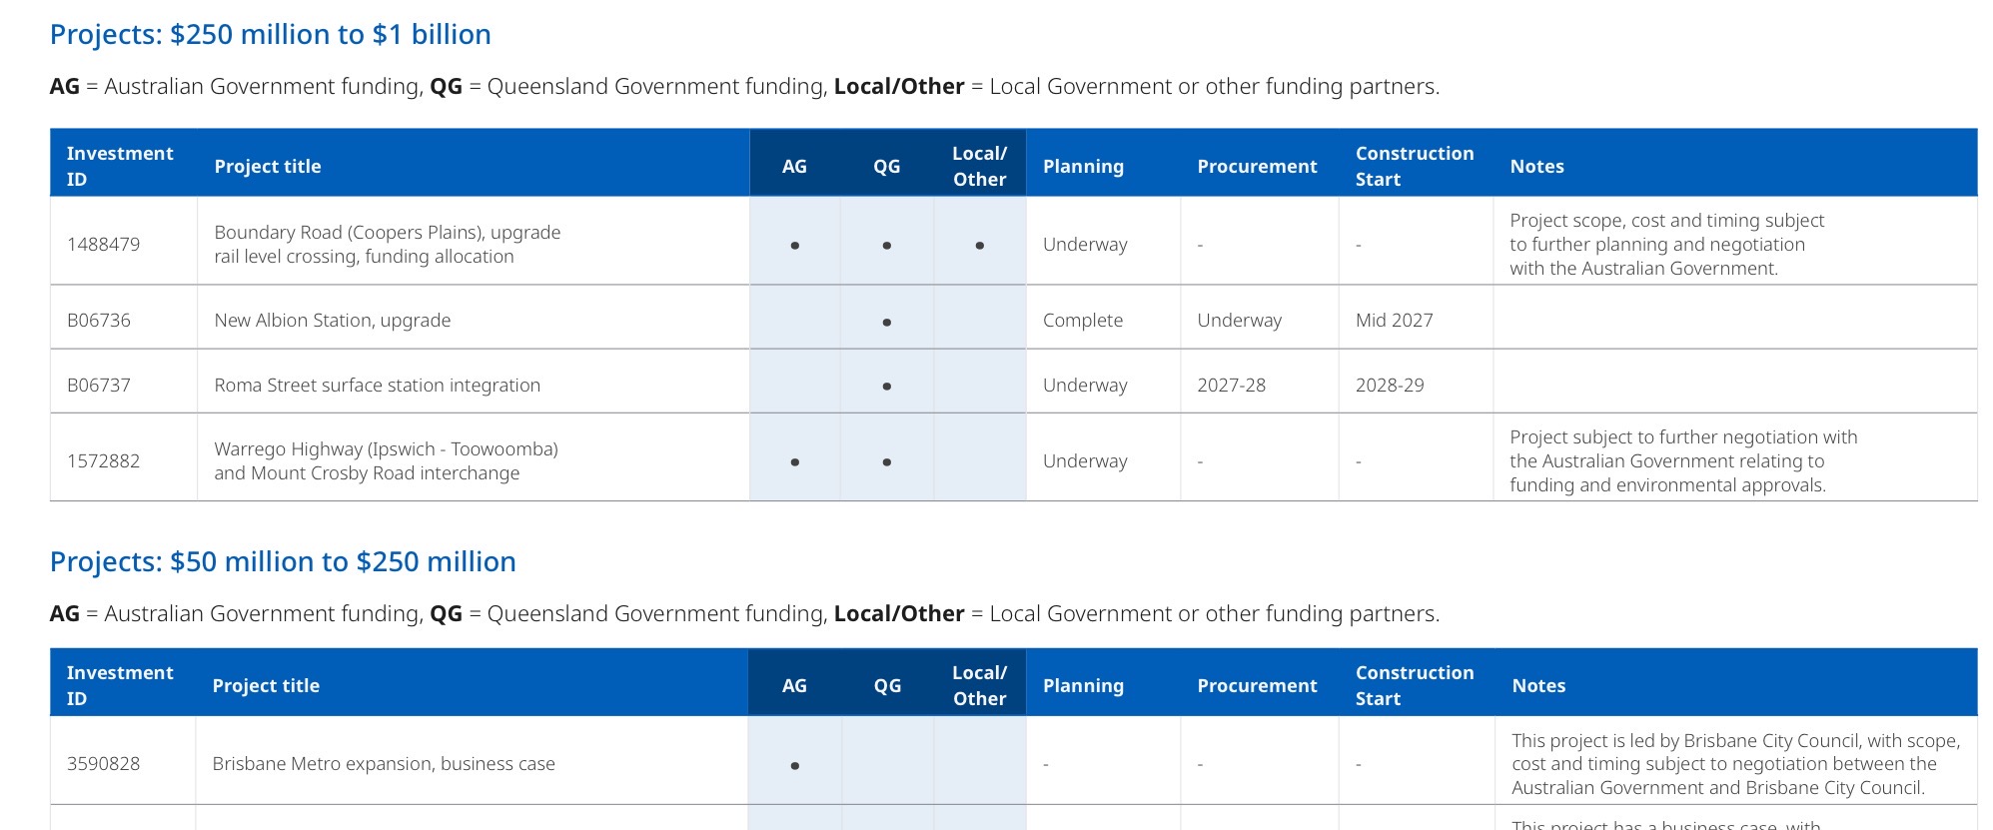Click the QG funding dot for Roma Street
The width and height of the screenshot is (1993, 830).
click(887, 387)
